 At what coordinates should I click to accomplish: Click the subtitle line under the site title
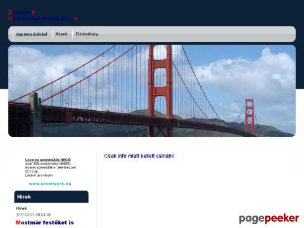pos(42,18)
